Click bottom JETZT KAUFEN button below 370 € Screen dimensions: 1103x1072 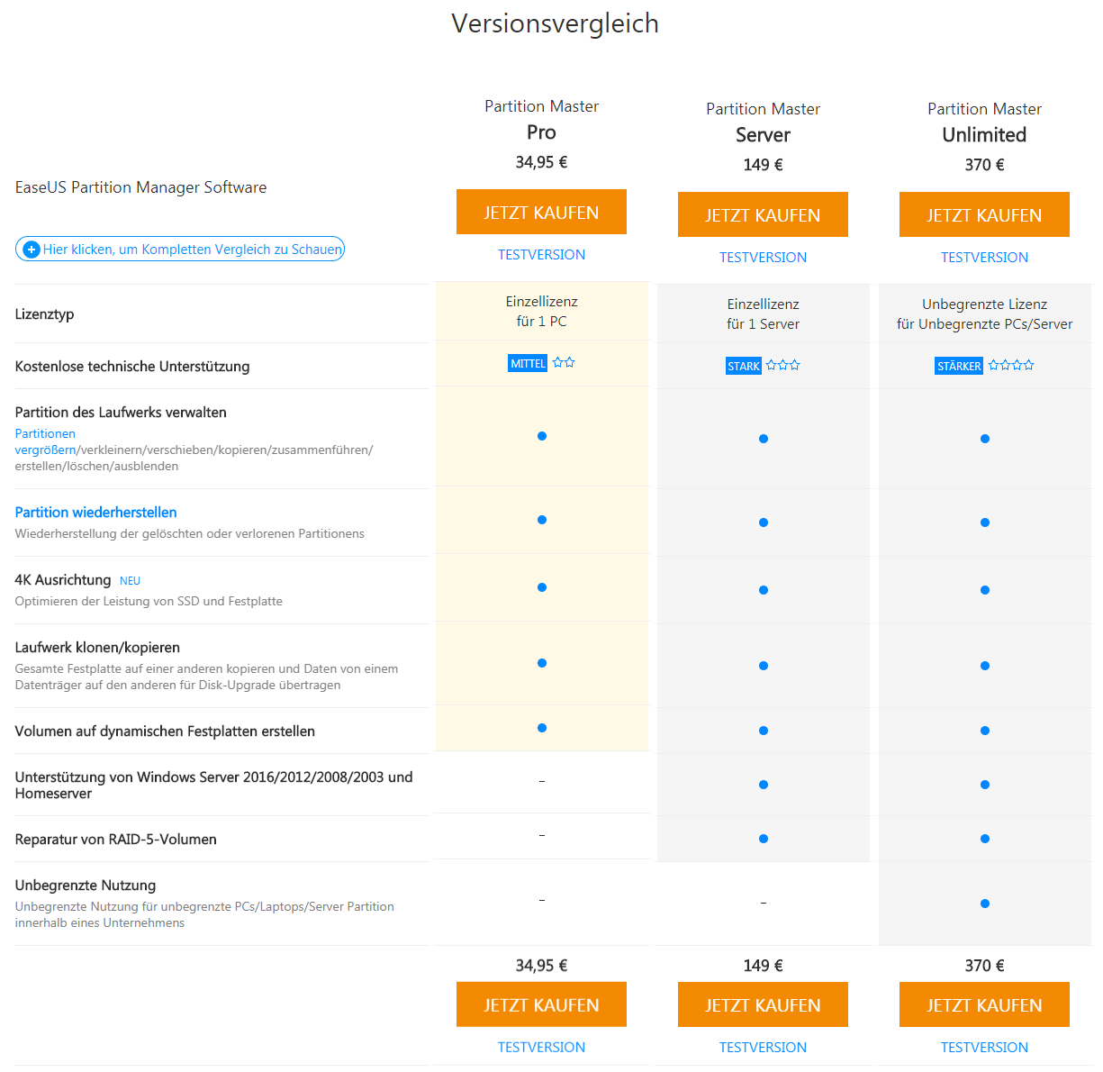[984, 1004]
